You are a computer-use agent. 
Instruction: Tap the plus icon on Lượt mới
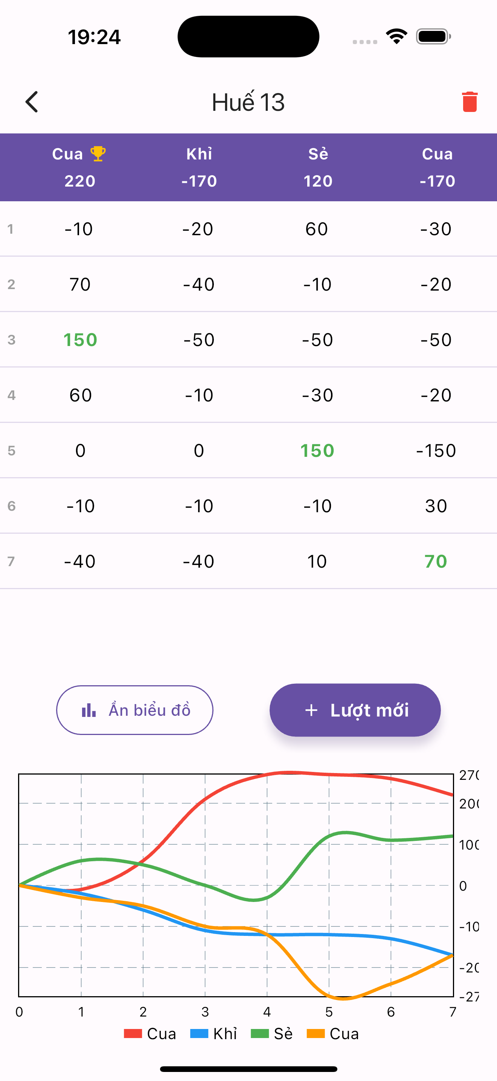point(311,710)
